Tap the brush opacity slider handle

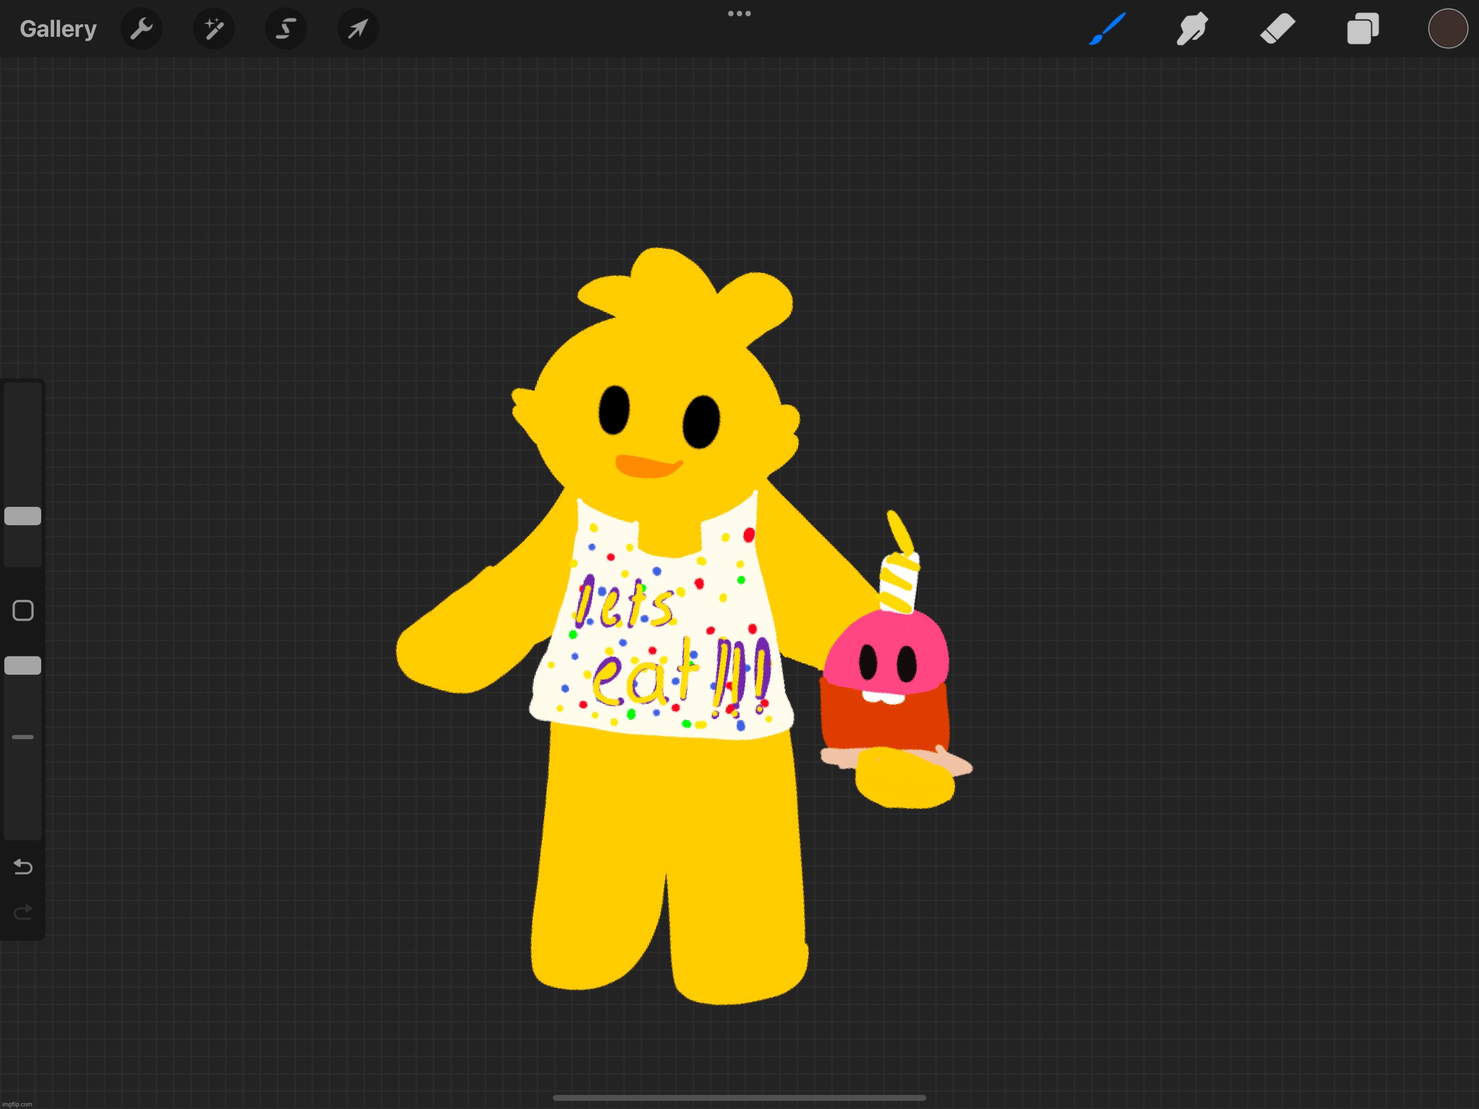(23, 665)
